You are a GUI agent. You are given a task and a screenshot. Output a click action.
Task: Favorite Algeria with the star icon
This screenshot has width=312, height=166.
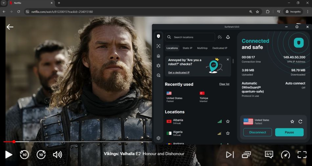point(228,133)
